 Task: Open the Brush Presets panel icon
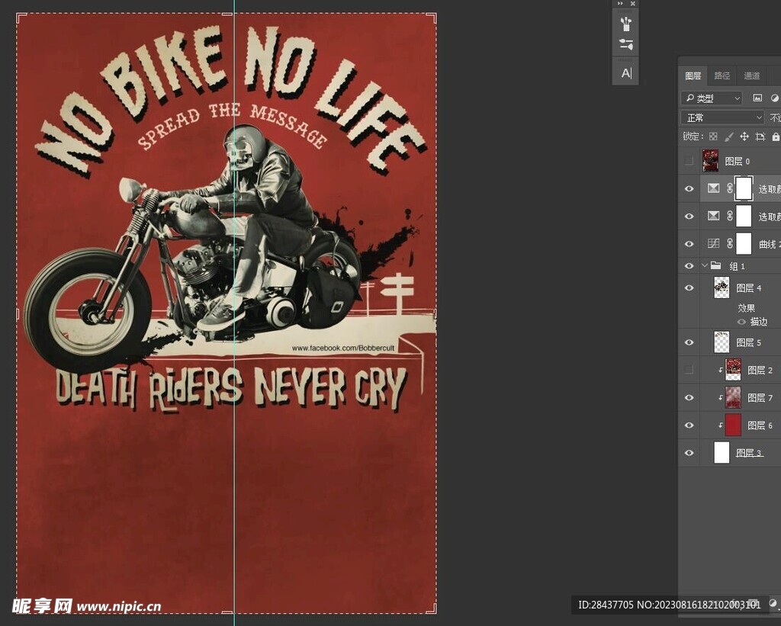point(625,24)
